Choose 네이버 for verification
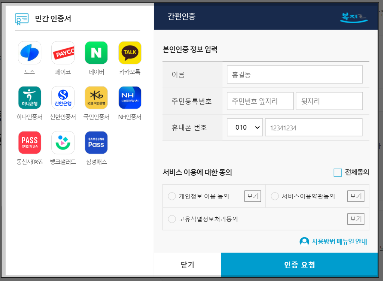 pos(96,52)
